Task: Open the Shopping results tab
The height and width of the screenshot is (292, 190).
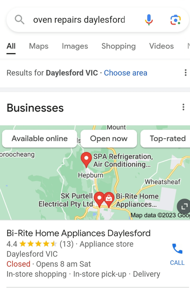Action: pos(118,46)
